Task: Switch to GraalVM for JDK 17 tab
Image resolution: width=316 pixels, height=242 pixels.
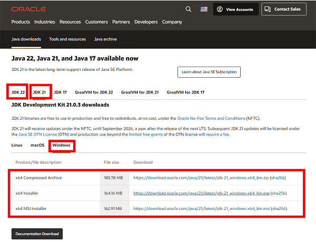Action: click(185, 92)
